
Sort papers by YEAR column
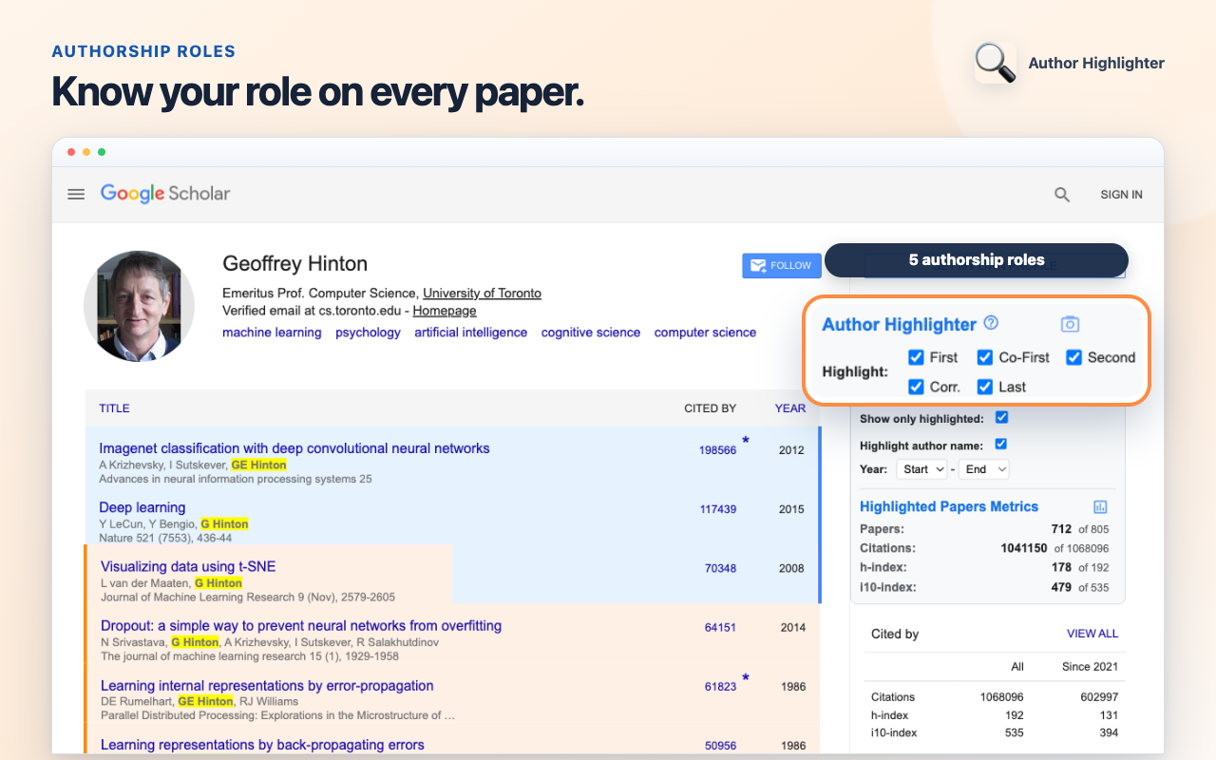tap(789, 408)
